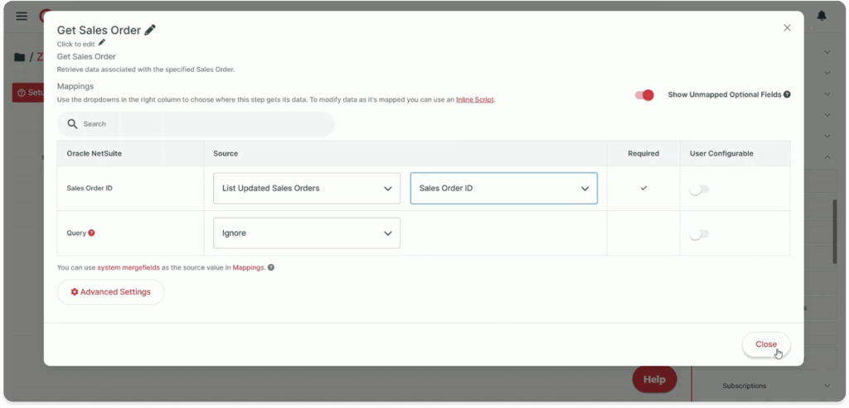
Task: Open notifications bell in the background header
Action: point(822,16)
